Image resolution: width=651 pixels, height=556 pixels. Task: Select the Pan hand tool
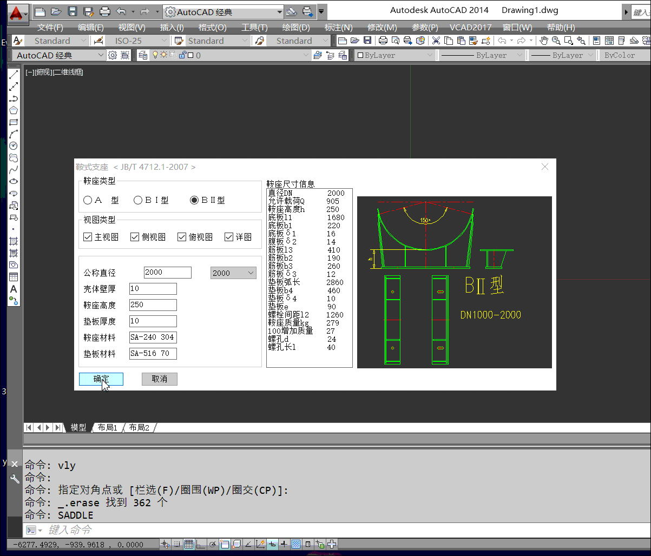pyautogui.click(x=544, y=41)
